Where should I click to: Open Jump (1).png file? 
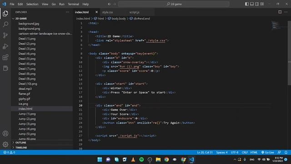[x=27, y=114]
